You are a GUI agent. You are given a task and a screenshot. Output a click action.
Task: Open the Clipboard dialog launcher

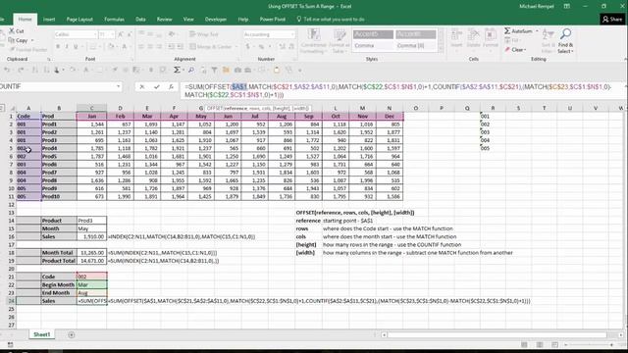[49, 59]
